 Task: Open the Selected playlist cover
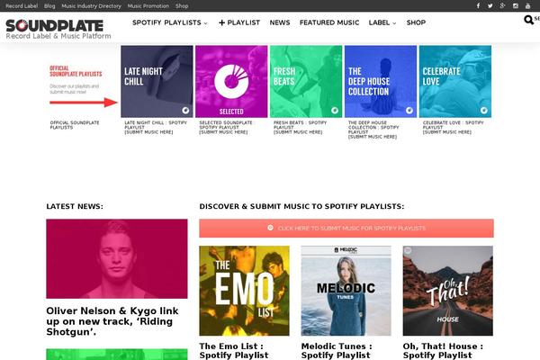tap(231, 81)
